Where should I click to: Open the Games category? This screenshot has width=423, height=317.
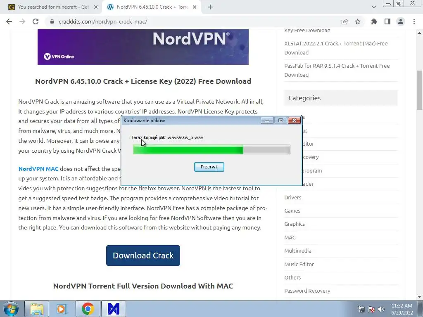click(292, 211)
